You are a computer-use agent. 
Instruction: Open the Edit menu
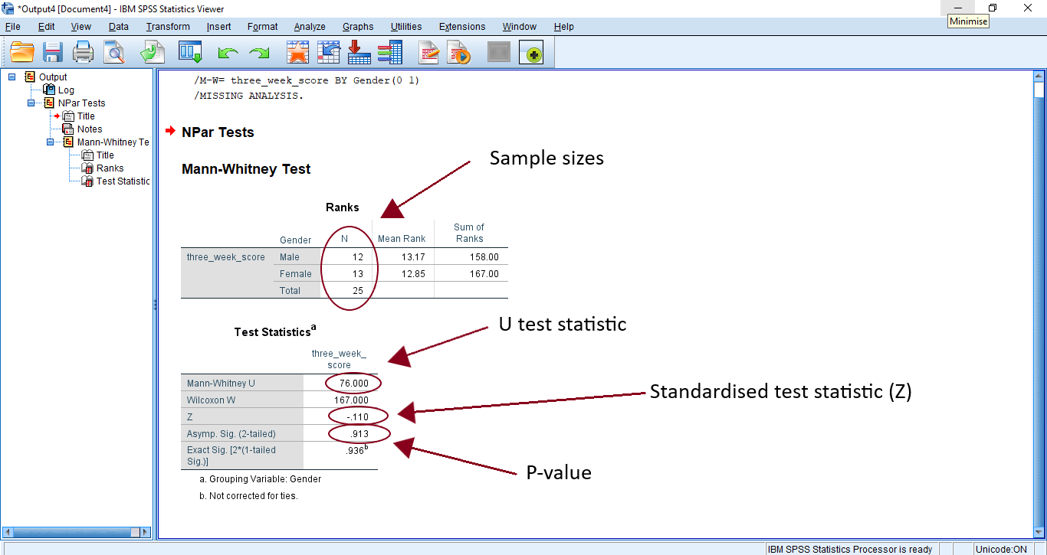(47, 27)
